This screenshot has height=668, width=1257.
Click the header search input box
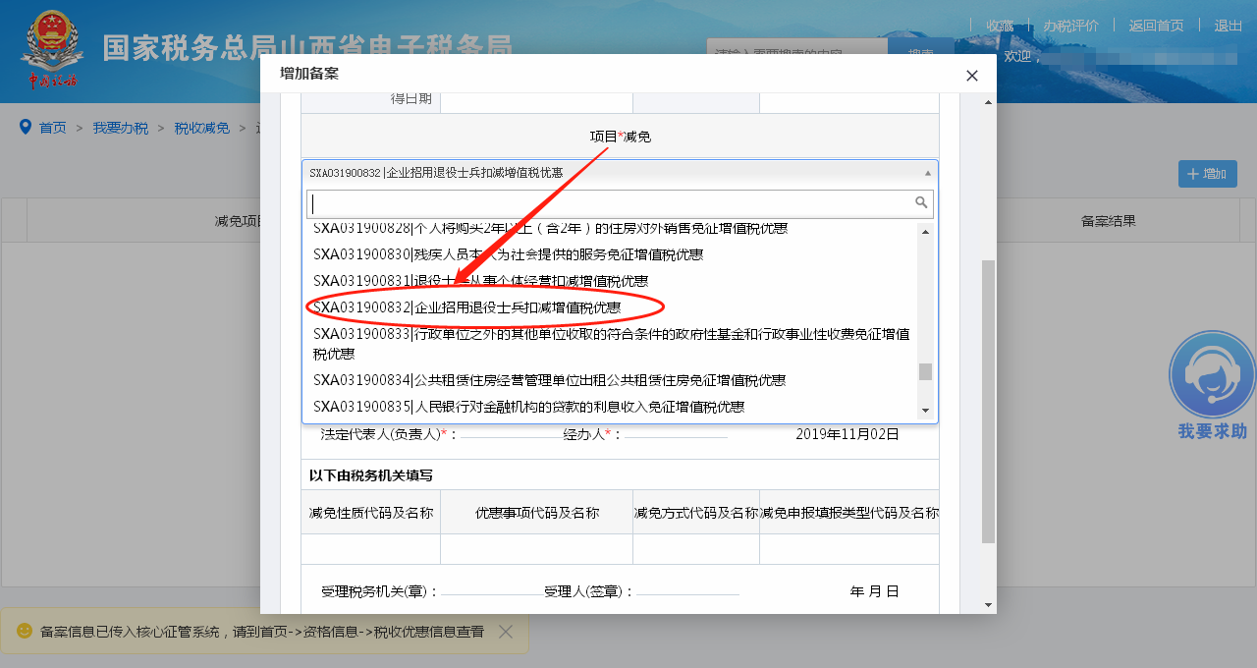(796, 53)
